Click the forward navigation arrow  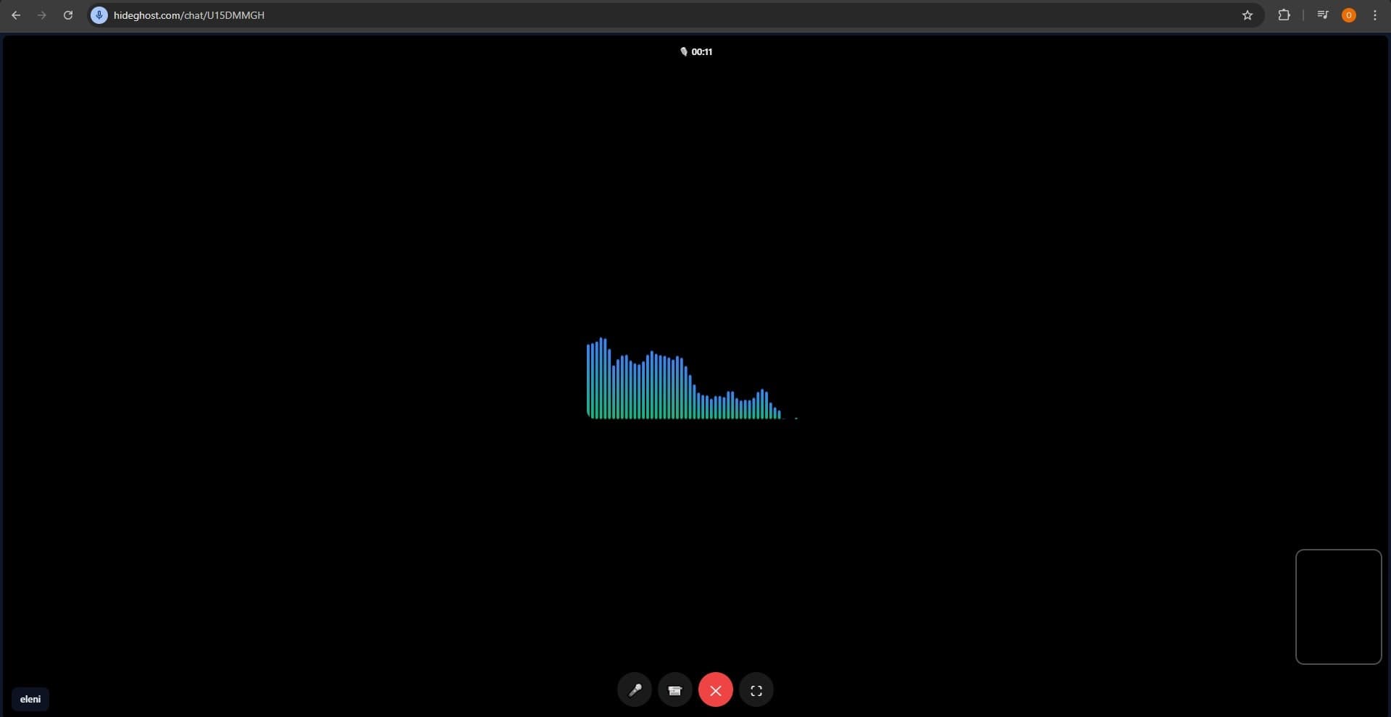pyautogui.click(x=41, y=14)
